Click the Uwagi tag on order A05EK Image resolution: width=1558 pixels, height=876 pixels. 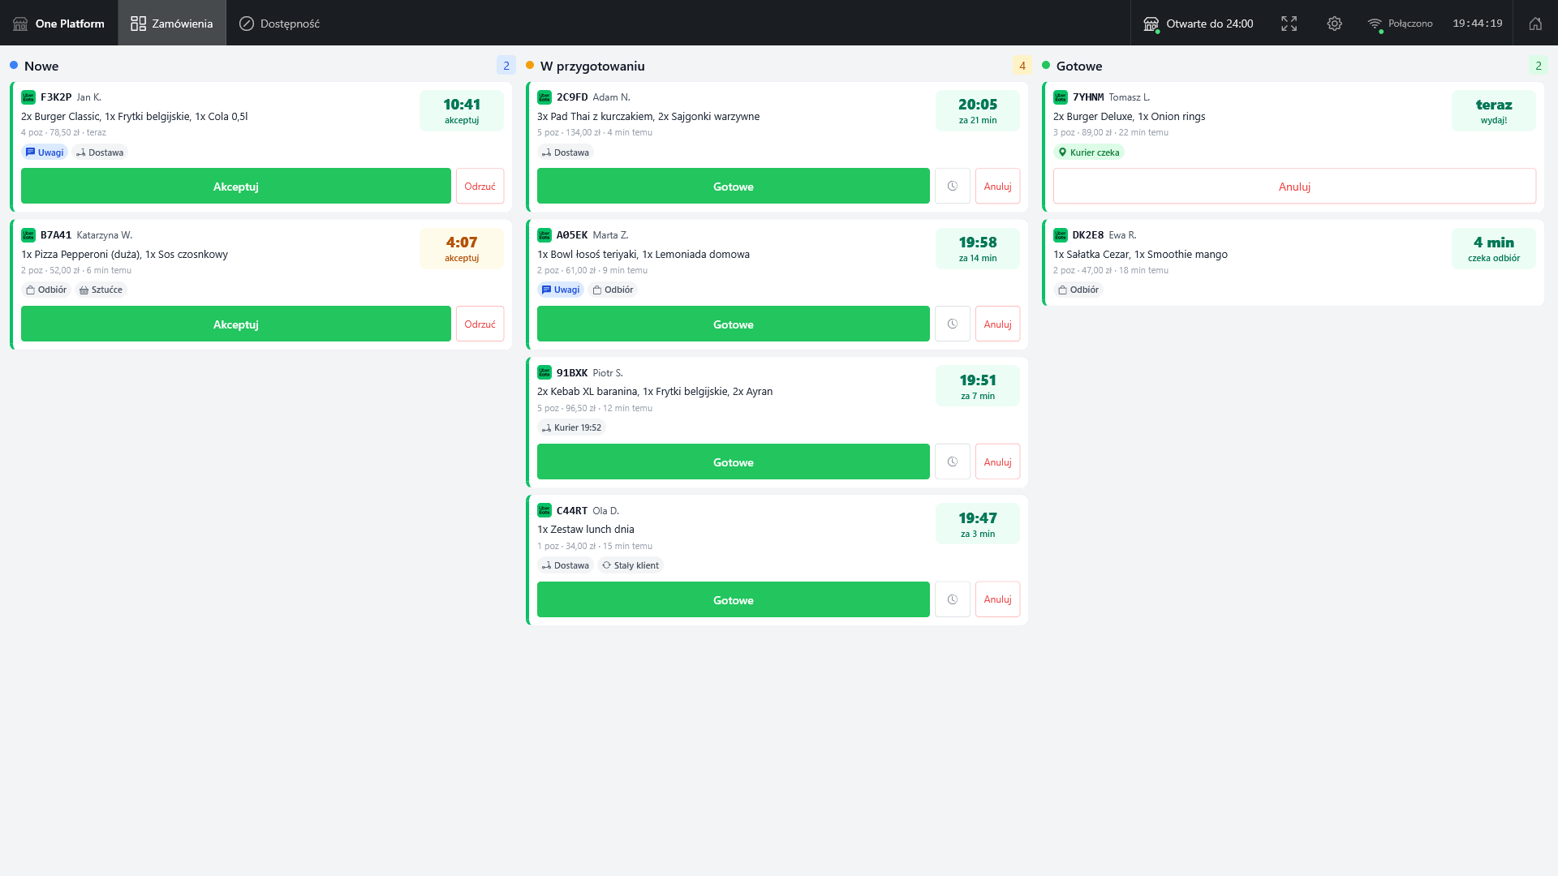click(x=561, y=290)
